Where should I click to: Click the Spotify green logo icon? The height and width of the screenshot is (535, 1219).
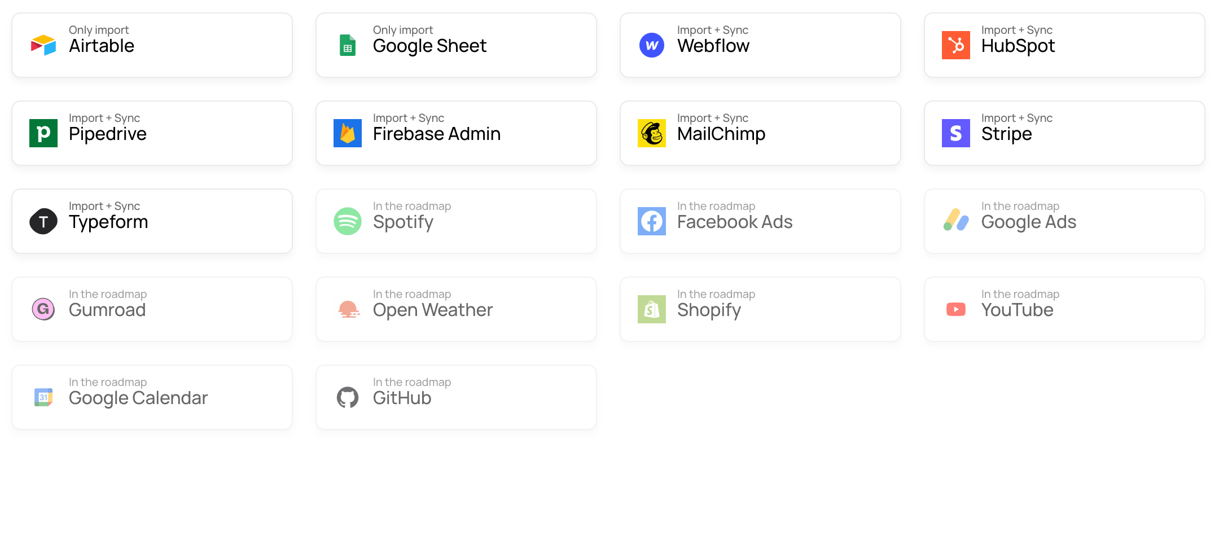348,221
